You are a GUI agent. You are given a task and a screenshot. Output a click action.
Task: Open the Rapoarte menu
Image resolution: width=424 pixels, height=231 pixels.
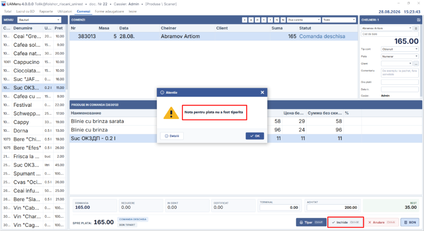[x=46, y=11]
